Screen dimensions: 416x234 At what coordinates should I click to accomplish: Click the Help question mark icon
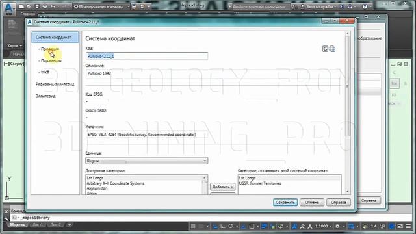coord(365,6)
